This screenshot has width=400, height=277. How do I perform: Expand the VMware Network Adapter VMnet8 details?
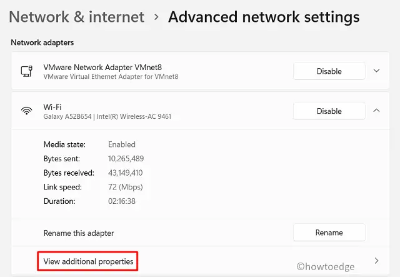click(x=376, y=71)
